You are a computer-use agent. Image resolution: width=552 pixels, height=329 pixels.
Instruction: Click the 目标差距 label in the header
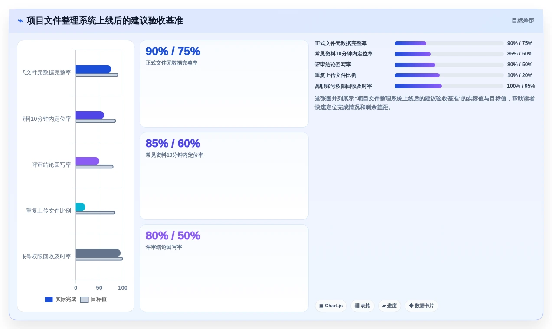click(523, 21)
